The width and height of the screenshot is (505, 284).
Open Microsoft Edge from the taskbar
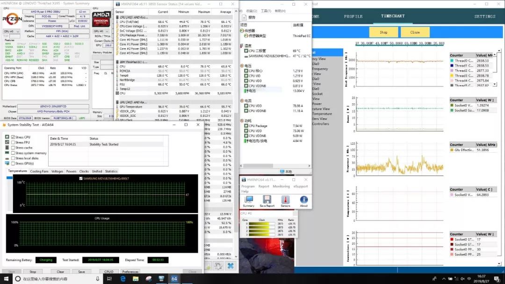tap(123, 279)
